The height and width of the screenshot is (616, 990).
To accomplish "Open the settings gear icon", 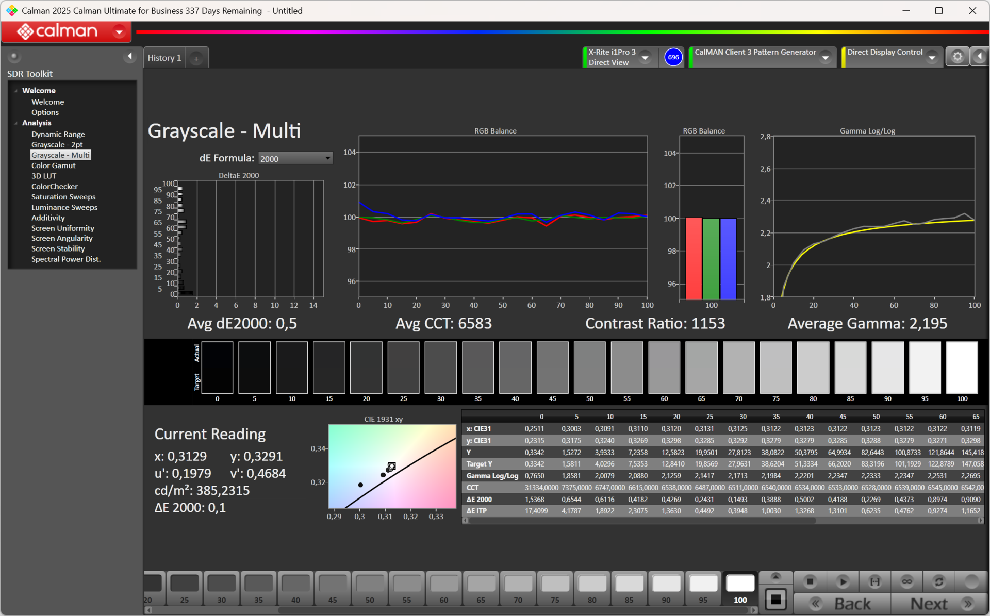I will [x=957, y=57].
